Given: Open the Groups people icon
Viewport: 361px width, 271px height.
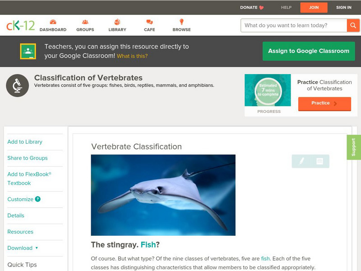Looking at the screenshot, I should [x=85, y=22].
